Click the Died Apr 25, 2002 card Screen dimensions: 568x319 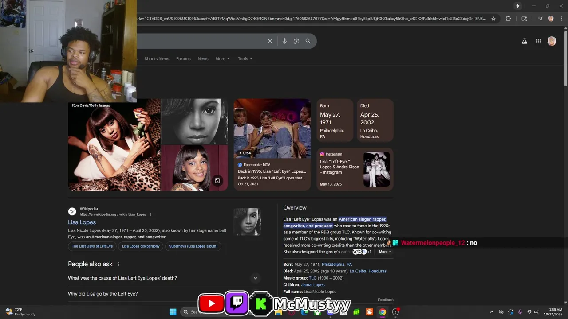(x=375, y=120)
